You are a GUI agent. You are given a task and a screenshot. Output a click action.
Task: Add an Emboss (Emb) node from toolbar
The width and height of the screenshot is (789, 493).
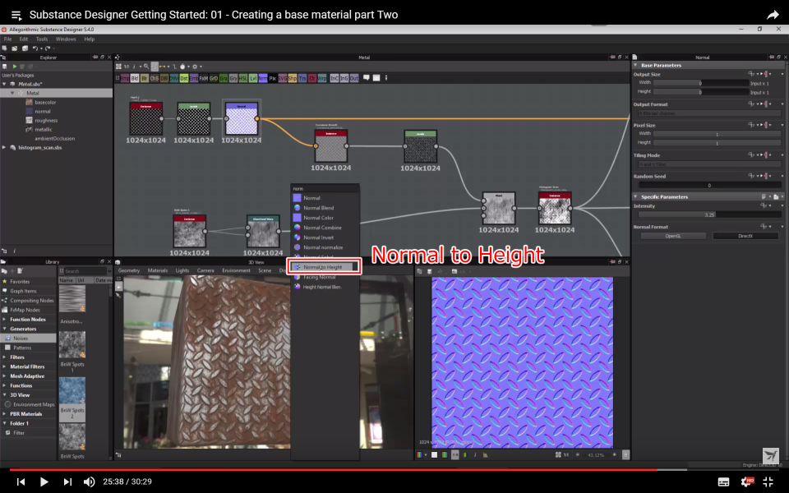194,79
